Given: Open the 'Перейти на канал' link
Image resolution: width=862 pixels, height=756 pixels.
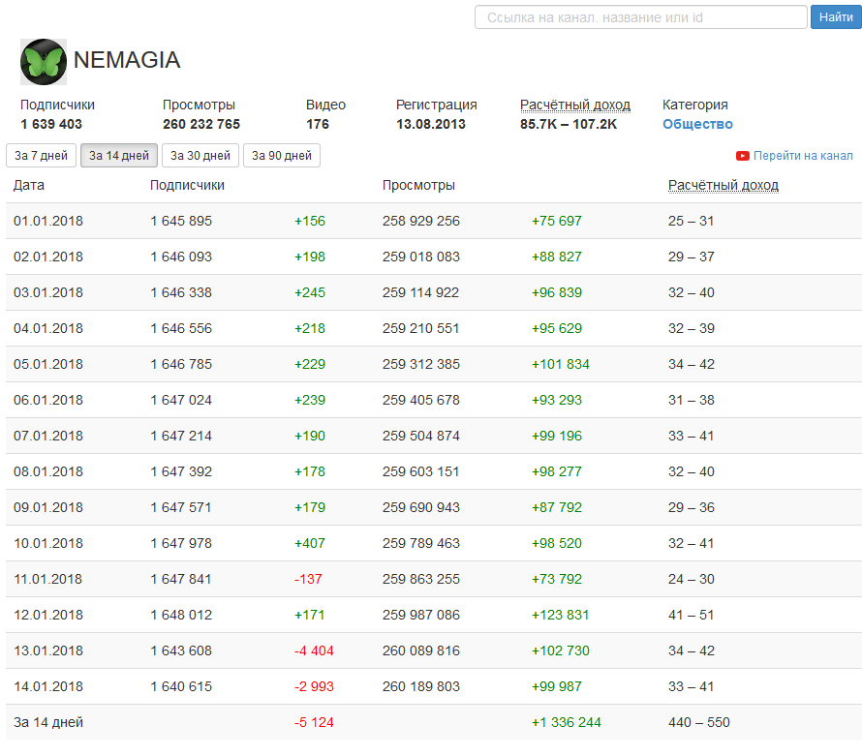Looking at the screenshot, I should tap(803, 156).
